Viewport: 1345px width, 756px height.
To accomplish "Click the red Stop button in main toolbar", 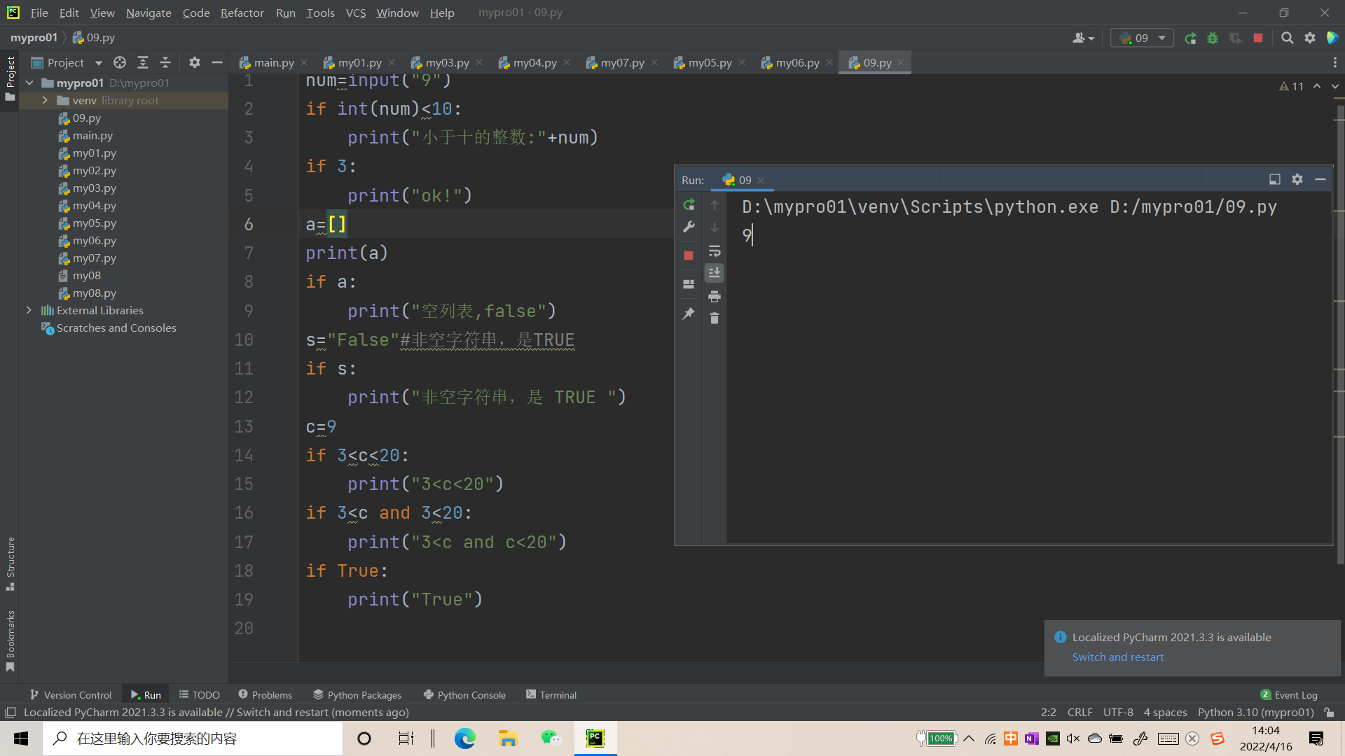I will pyautogui.click(x=1258, y=38).
